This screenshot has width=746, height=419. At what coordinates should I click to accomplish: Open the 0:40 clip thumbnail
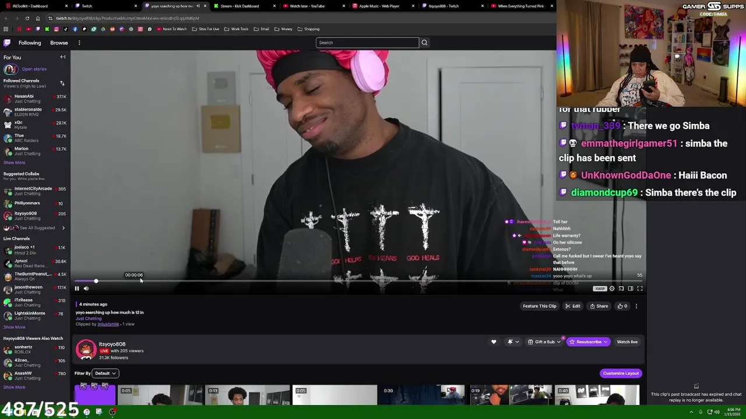click(x=597, y=395)
